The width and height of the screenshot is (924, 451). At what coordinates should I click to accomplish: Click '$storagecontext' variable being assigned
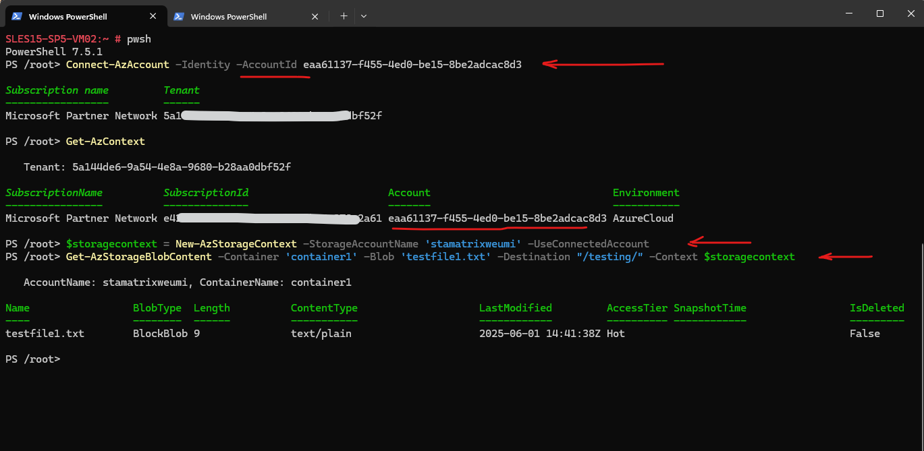pos(111,244)
